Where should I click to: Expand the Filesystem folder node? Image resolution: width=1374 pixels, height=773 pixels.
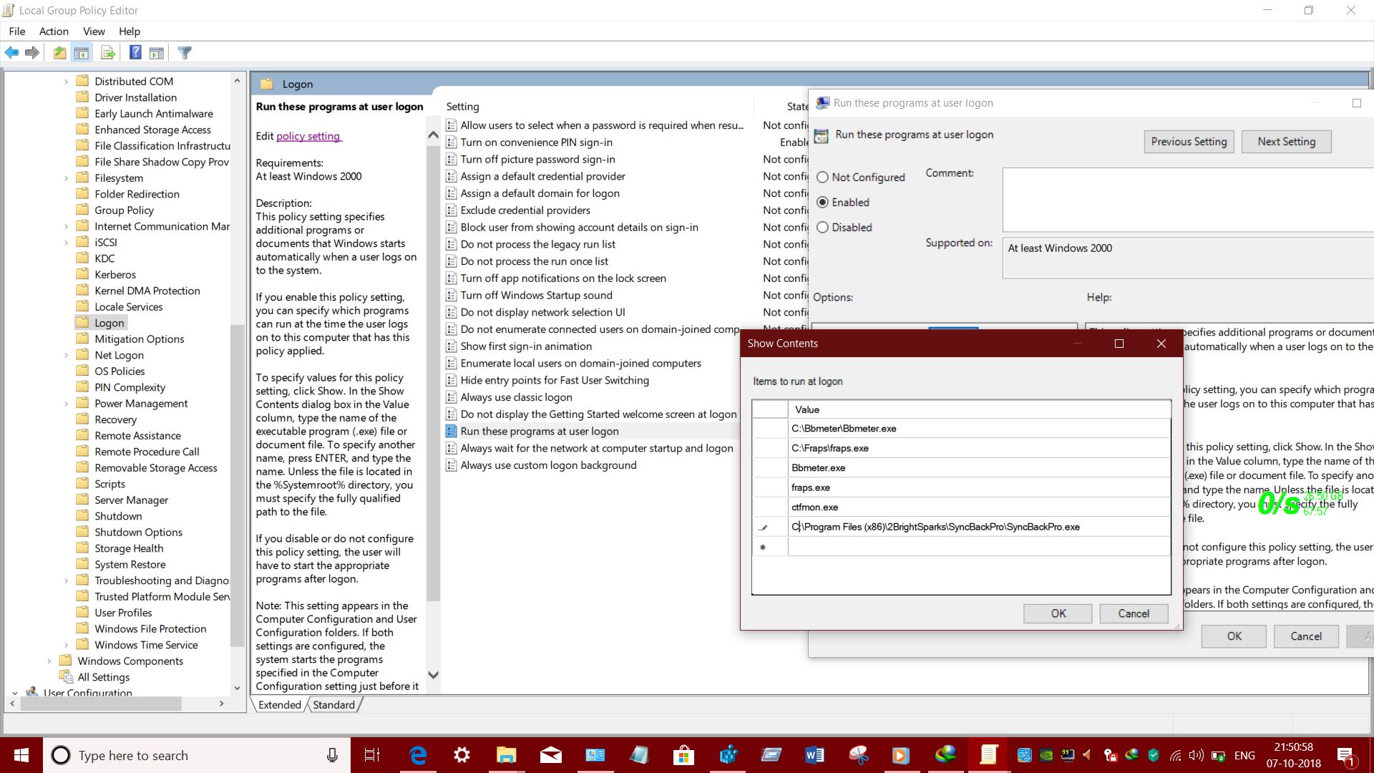tap(67, 178)
